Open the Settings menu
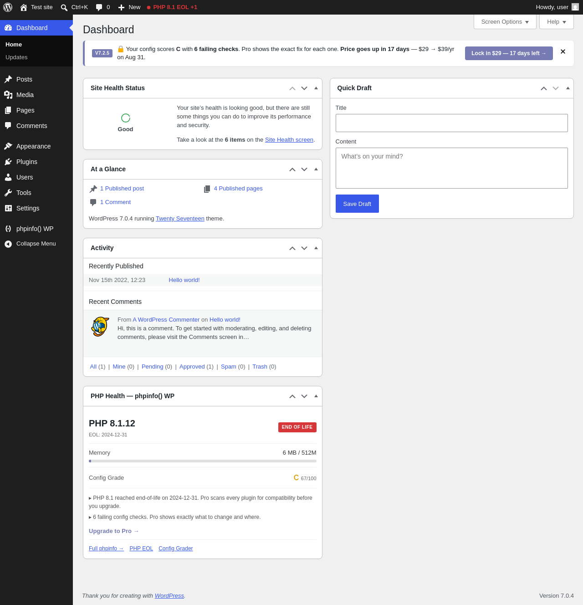Image resolution: width=583 pixels, height=605 pixels. (36, 208)
